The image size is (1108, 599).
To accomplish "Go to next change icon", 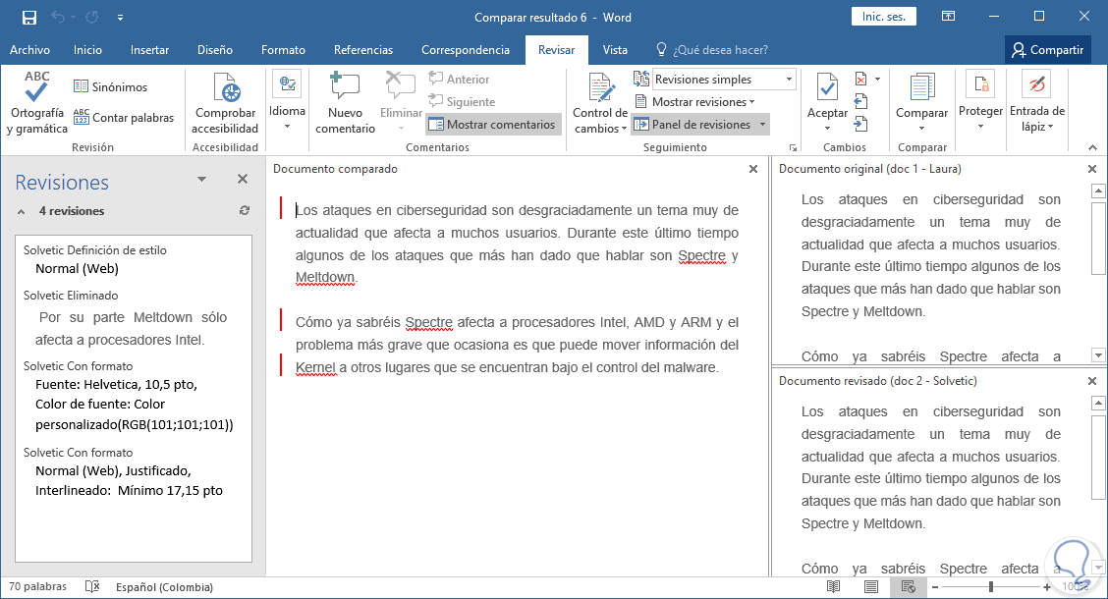I will click(860, 125).
